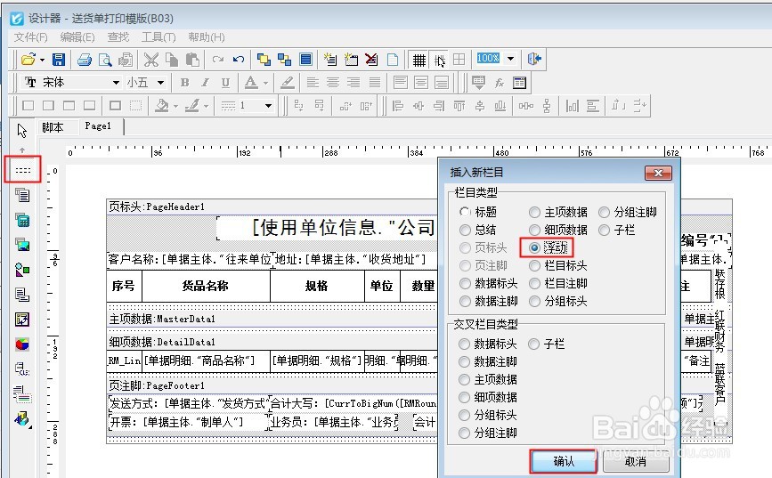This screenshot has height=478, width=772.
Task: Click the insert band tool icon
Action: (x=22, y=170)
